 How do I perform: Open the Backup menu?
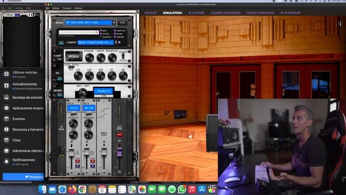56,8
